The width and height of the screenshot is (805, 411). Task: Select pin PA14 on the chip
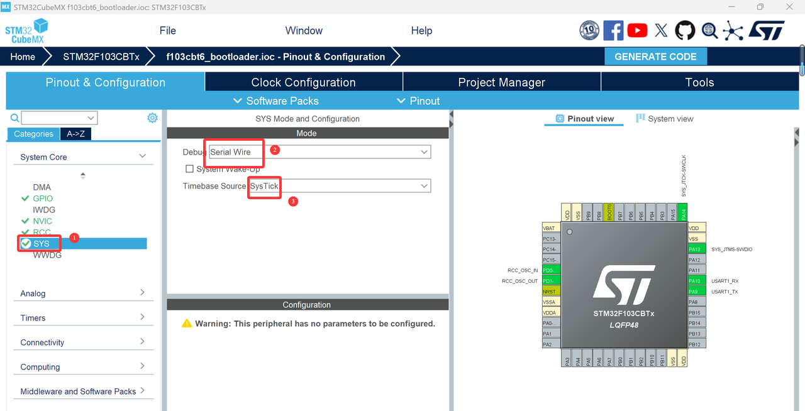coord(683,212)
